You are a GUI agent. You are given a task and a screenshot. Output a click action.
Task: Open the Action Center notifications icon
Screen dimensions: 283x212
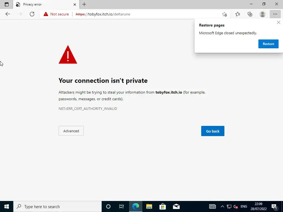(274, 206)
